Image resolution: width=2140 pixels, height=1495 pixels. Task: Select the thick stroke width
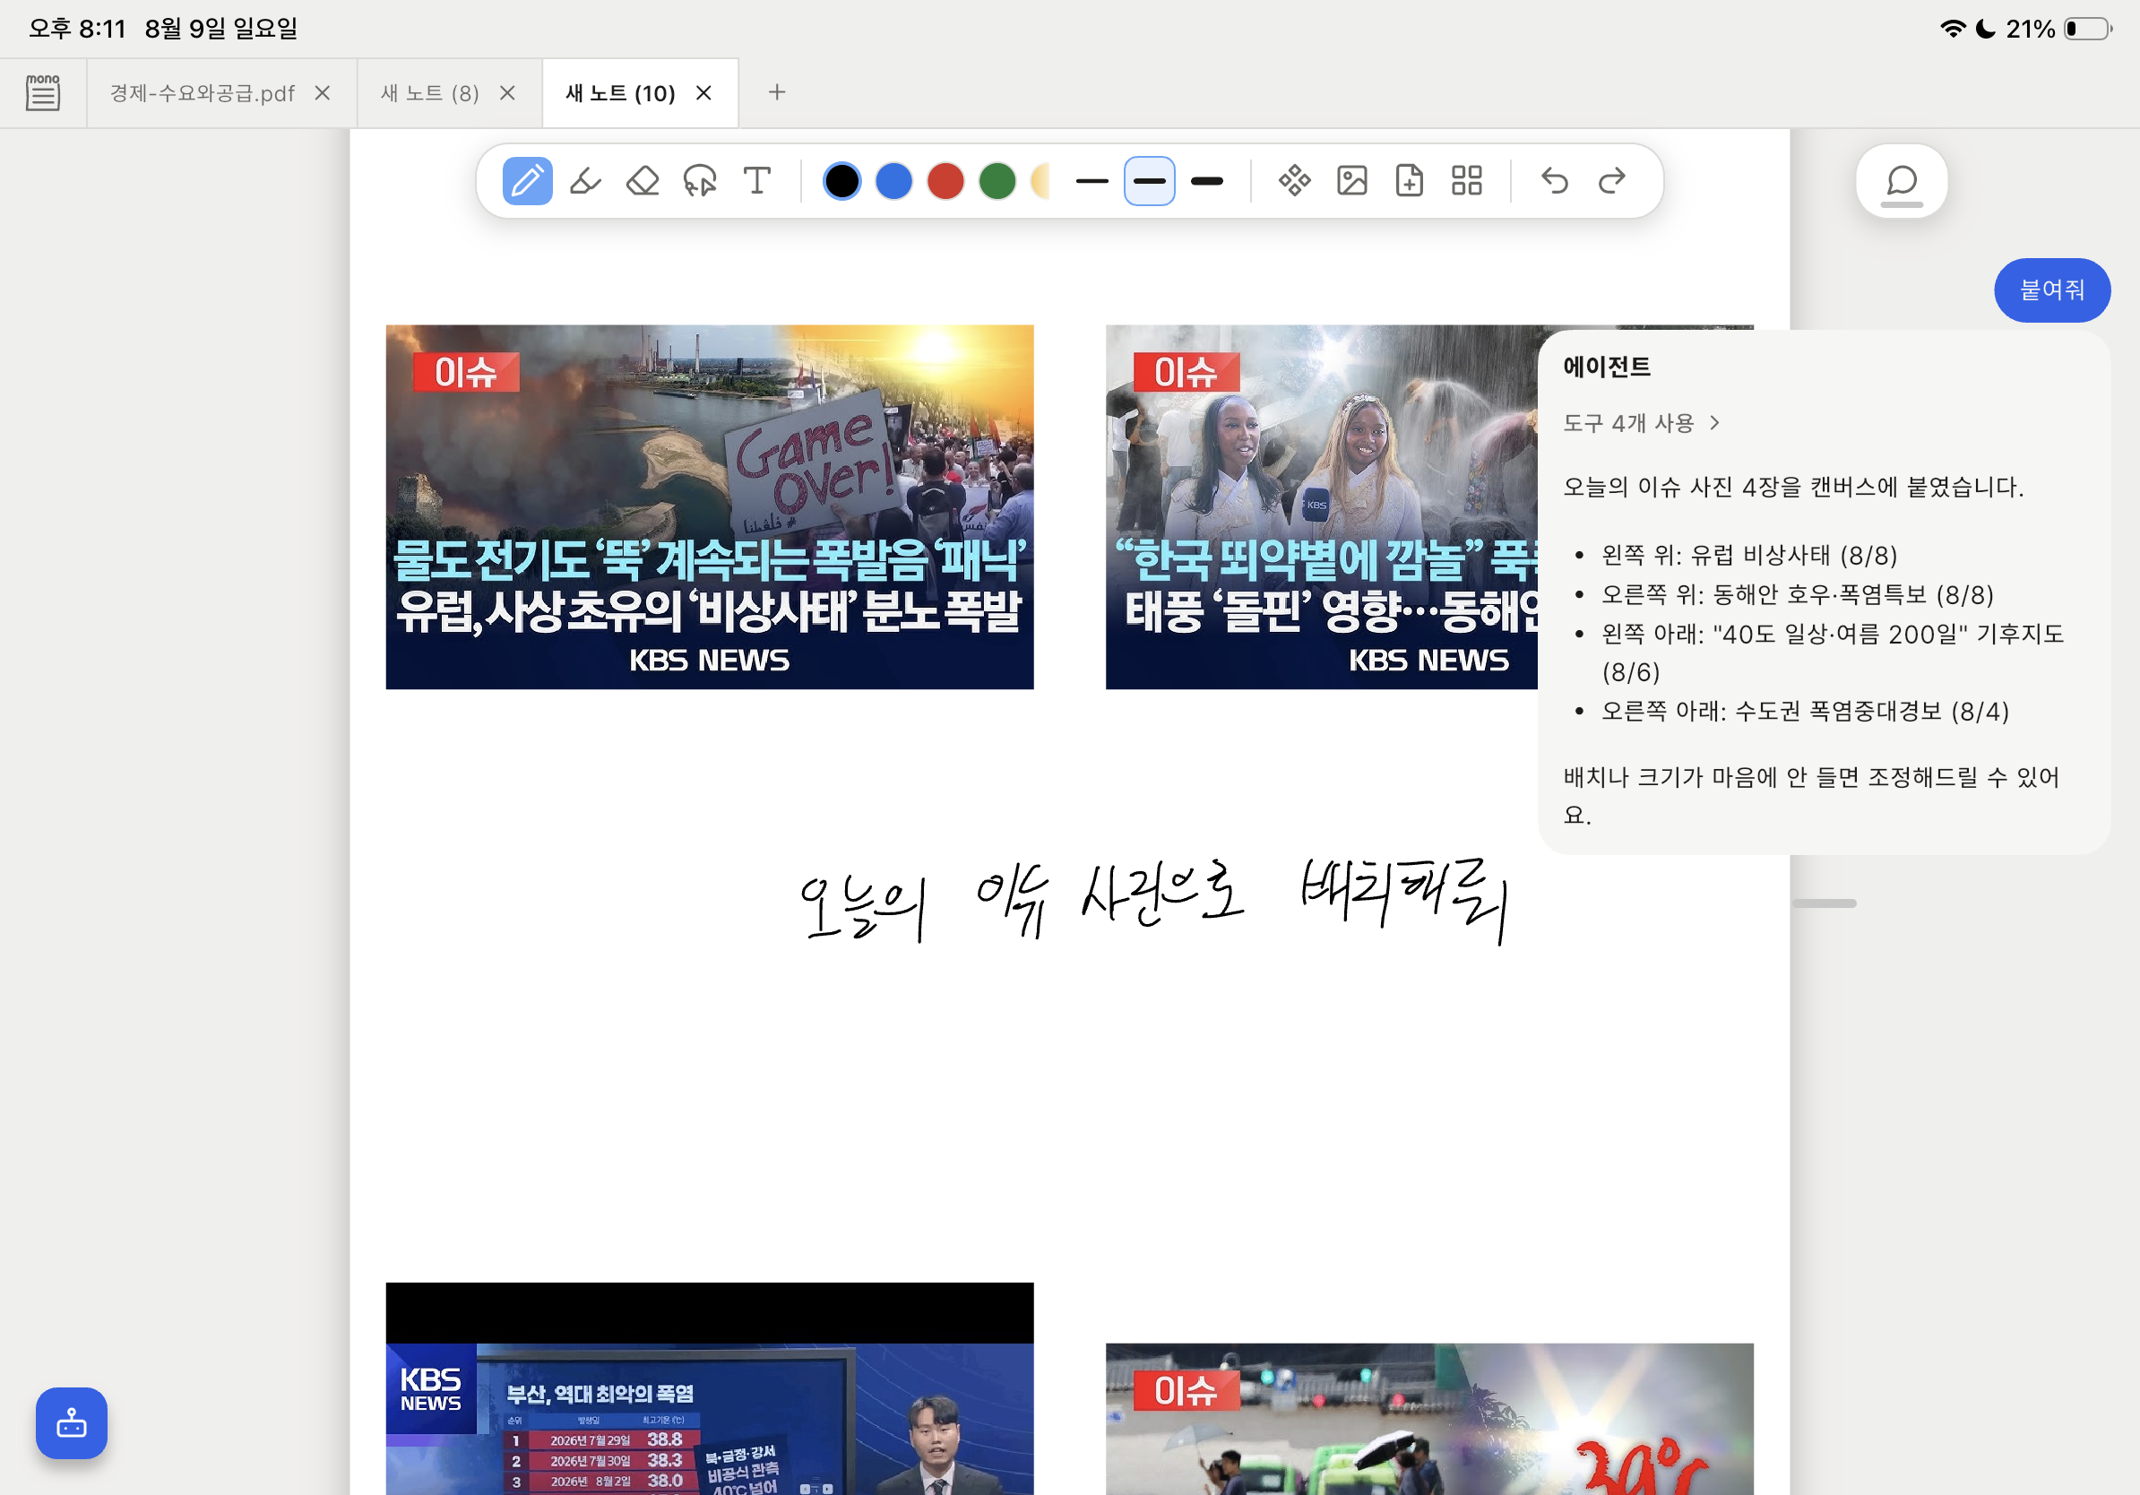click(1207, 181)
